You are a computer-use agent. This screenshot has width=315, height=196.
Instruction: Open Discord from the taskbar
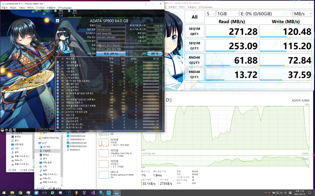coord(61,193)
